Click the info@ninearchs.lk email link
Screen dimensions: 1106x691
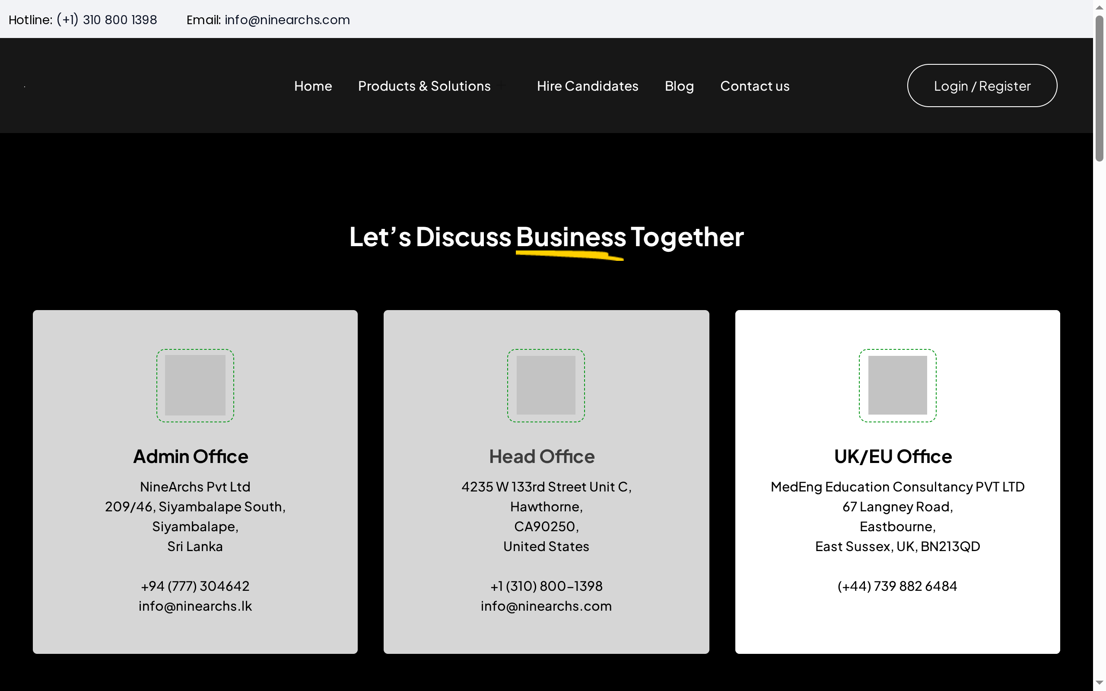pyautogui.click(x=195, y=606)
